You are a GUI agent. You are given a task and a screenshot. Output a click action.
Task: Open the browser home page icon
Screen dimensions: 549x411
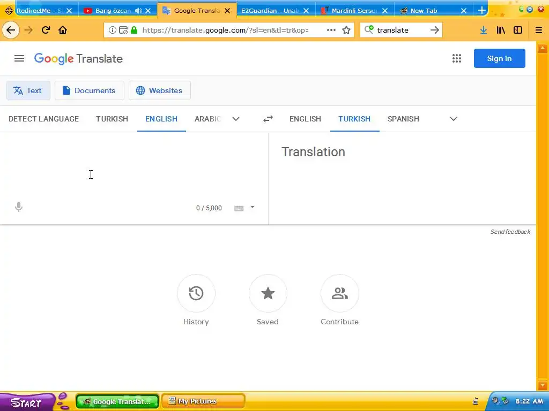point(63,30)
